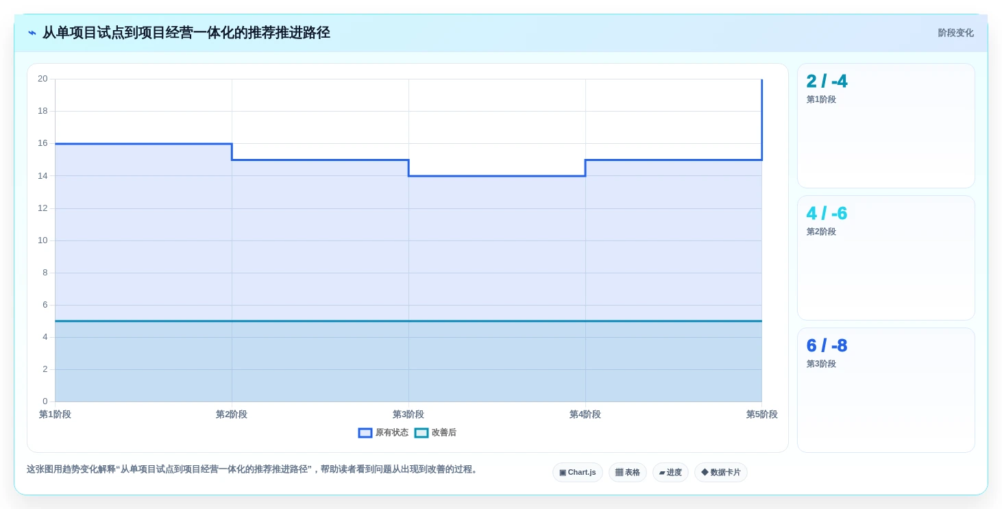Toggle the 原有状态 legend swatch
Screen dimensions: 1002x509
365,433
